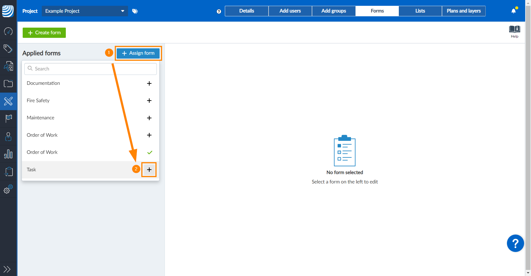Open the Assign form dropdown list

(x=138, y=53)
